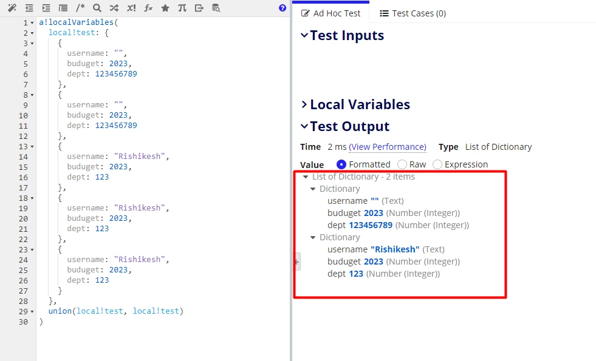Click "Rishikesh" string on line 14
Viewport: 596px width, 361px height.
click(140, 156)
